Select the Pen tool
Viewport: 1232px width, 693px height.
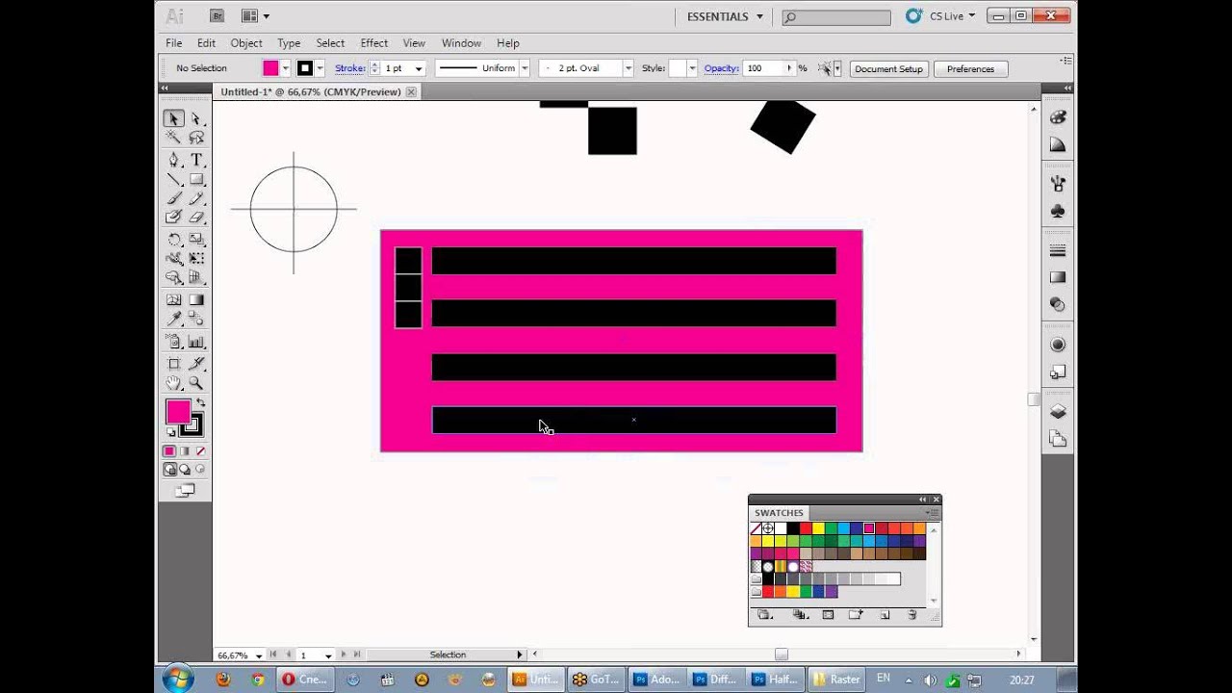174,160
